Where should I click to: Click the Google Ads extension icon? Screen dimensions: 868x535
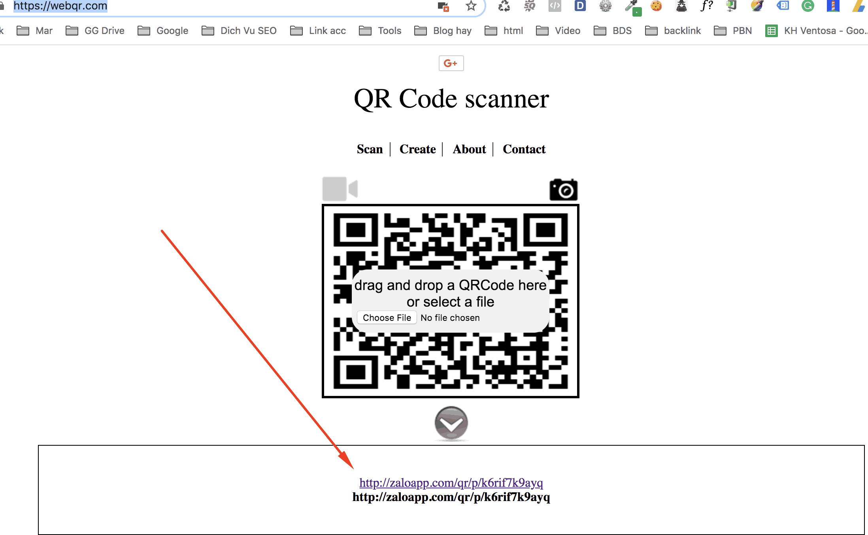point(859,6)
